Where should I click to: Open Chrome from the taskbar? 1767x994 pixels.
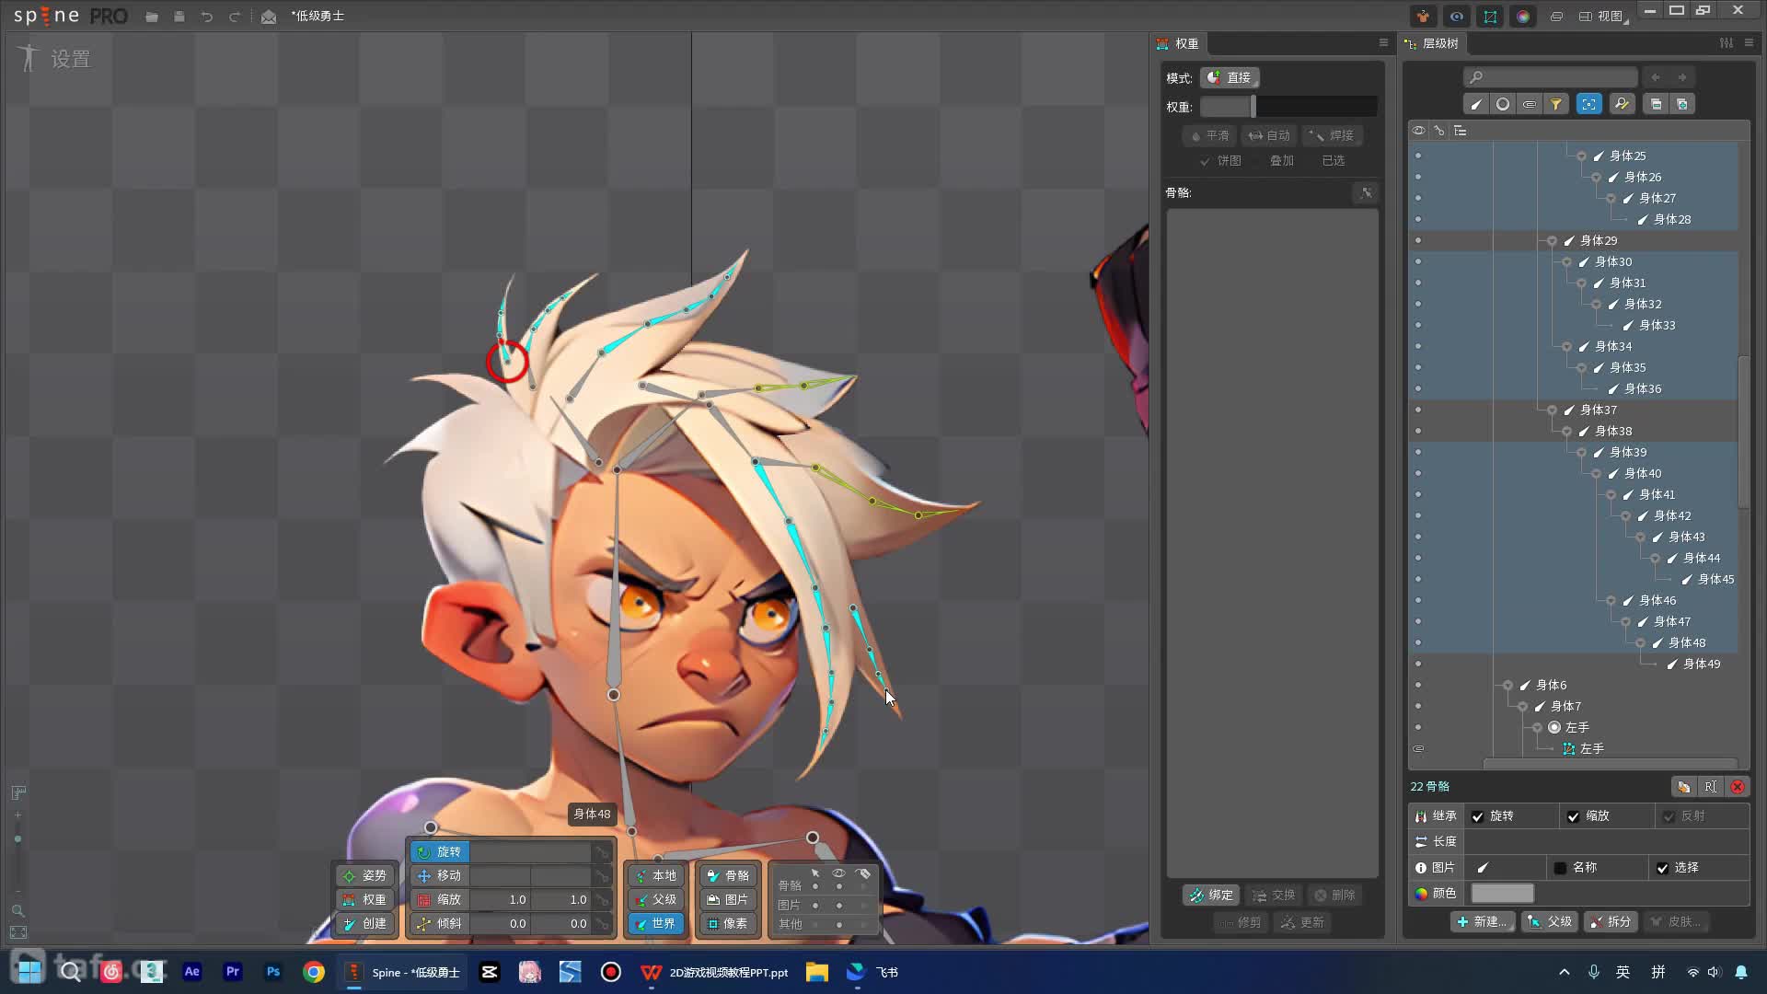tap(314, 972)
